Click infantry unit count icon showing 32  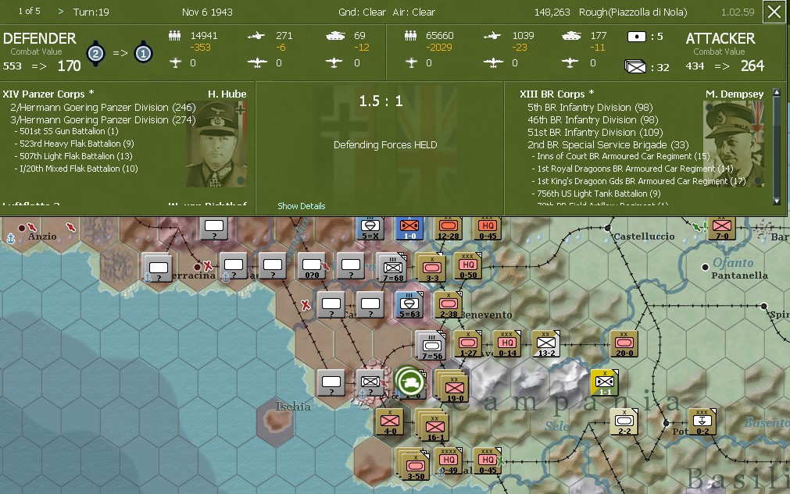(635, 66)
